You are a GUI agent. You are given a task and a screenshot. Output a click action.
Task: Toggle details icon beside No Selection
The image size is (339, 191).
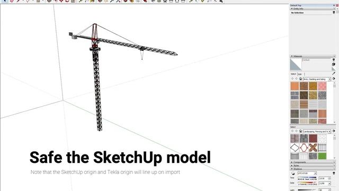point(334,13)
